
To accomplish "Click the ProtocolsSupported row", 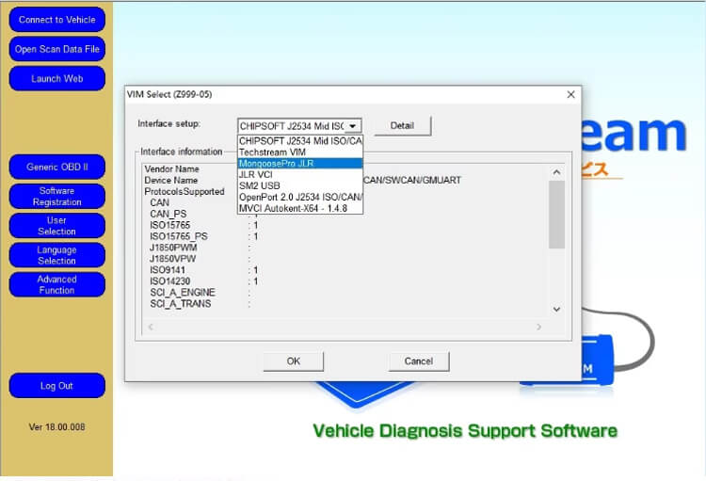I will (185, 191).
